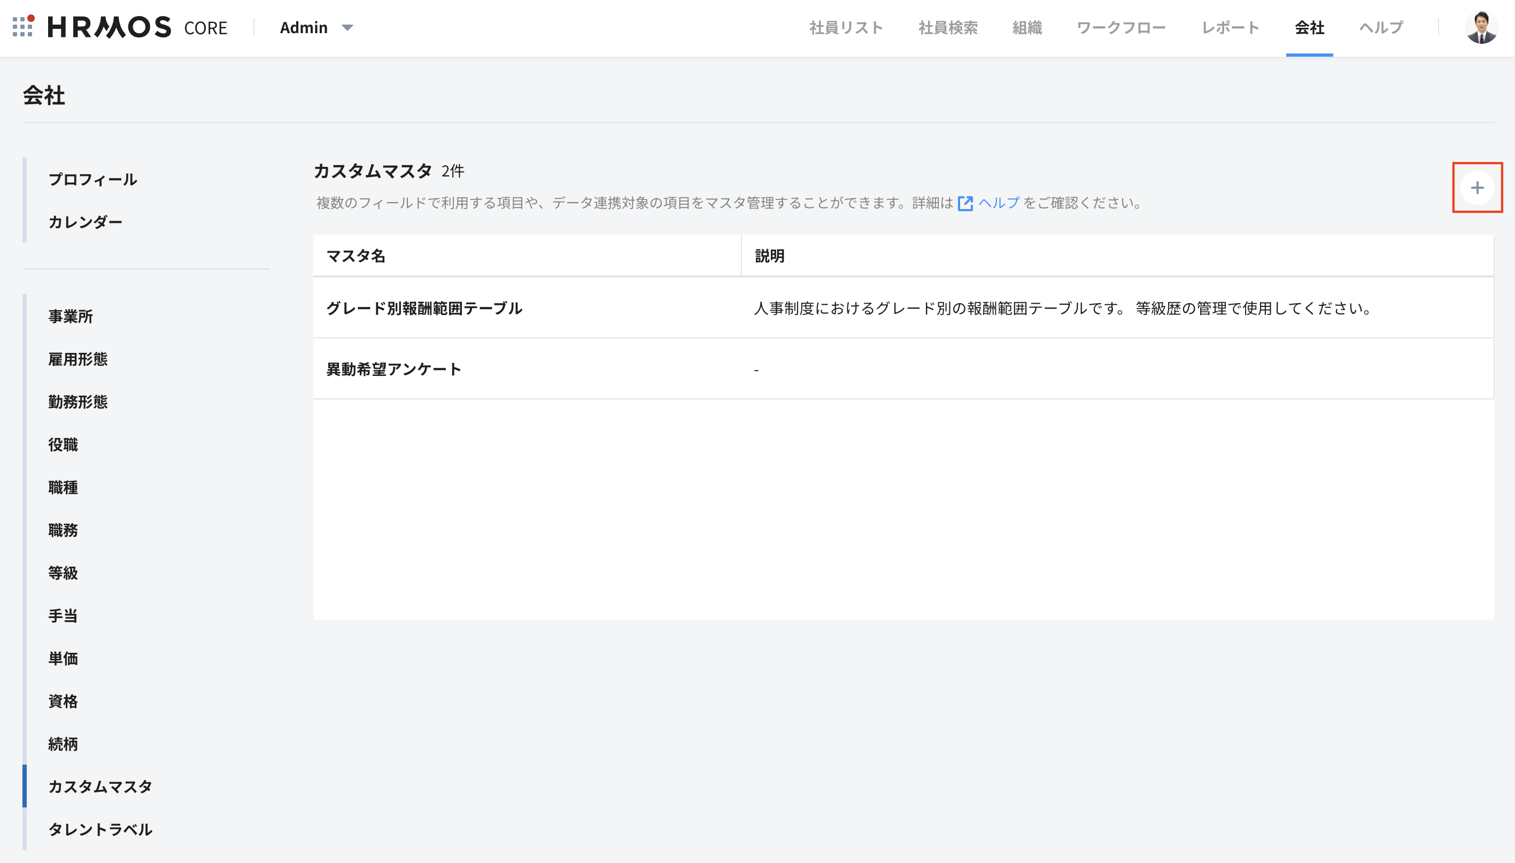The image size is (1515, 863).
Task: Switch to 組織 tab
Action: [1027, 28]
